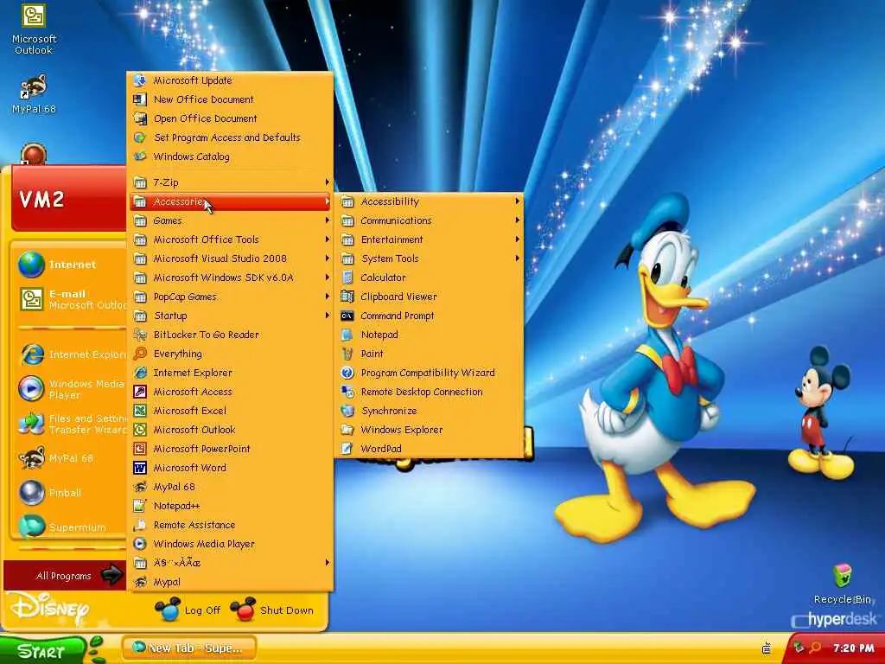Click the Start button
Image resolution: width=885 pixels, height=664 pixels.
pyautogui.click(x=42, y=651)
